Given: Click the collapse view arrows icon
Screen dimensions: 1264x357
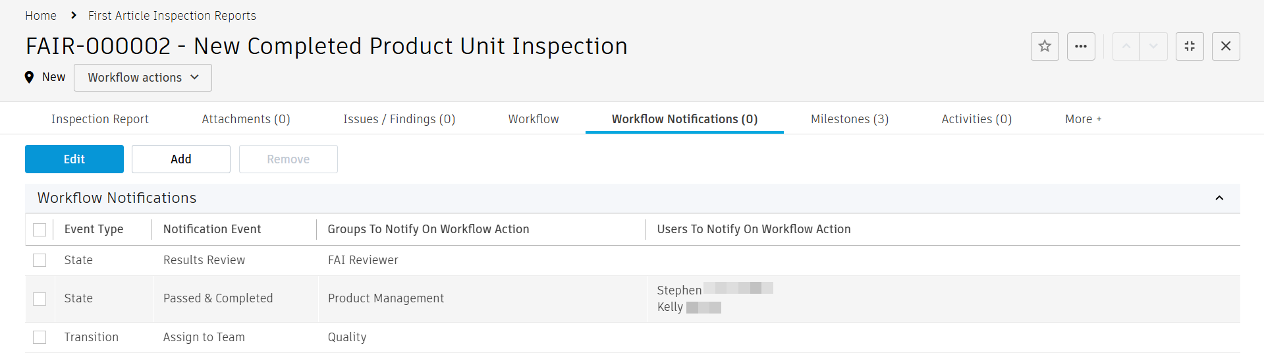Looking at the screenshot, I should tap(1190, 46).
